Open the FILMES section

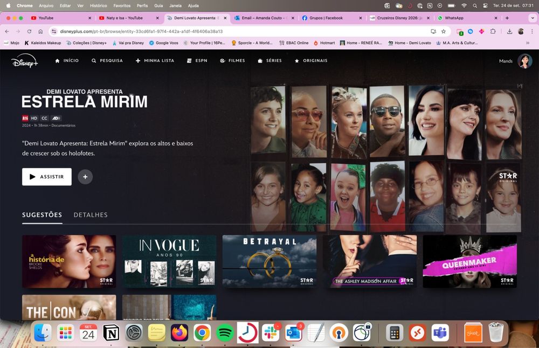pos(232,60)
